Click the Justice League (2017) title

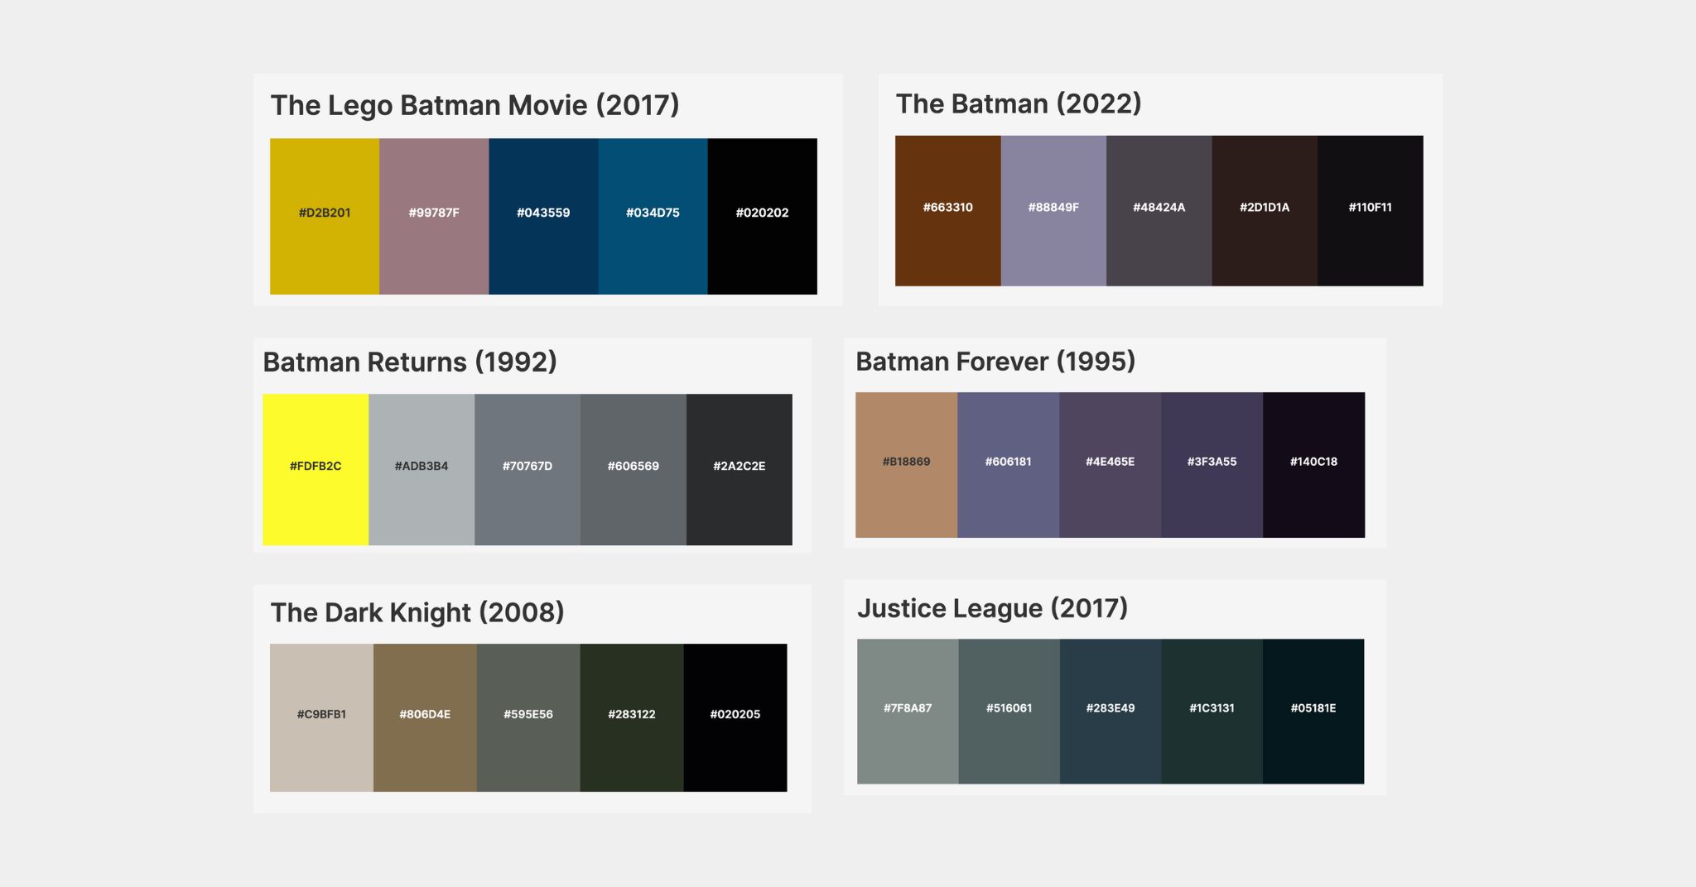994,607
